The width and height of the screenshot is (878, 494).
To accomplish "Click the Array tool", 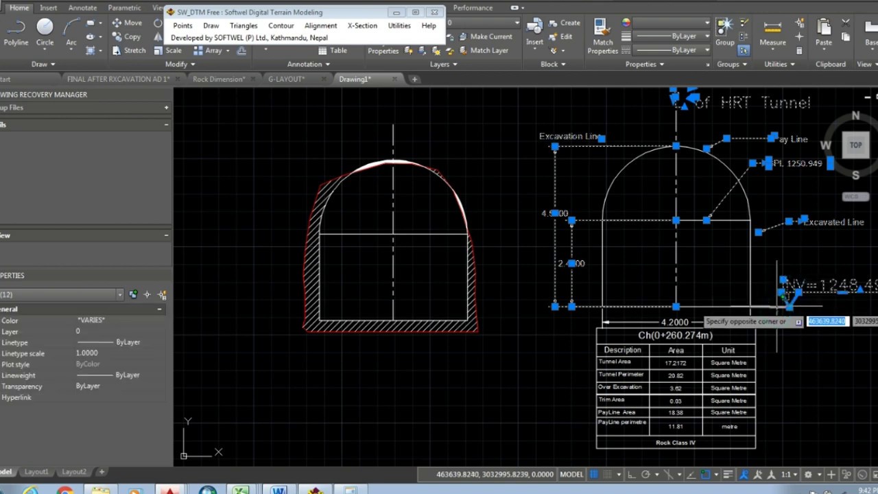I will [x=209, y=50].
